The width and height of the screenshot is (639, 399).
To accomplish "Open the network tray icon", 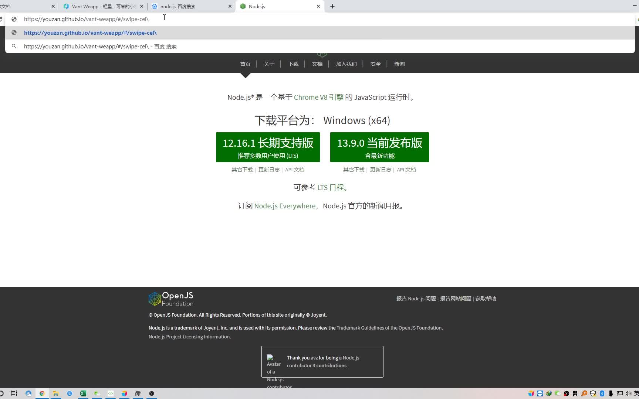I will point(620,393).
